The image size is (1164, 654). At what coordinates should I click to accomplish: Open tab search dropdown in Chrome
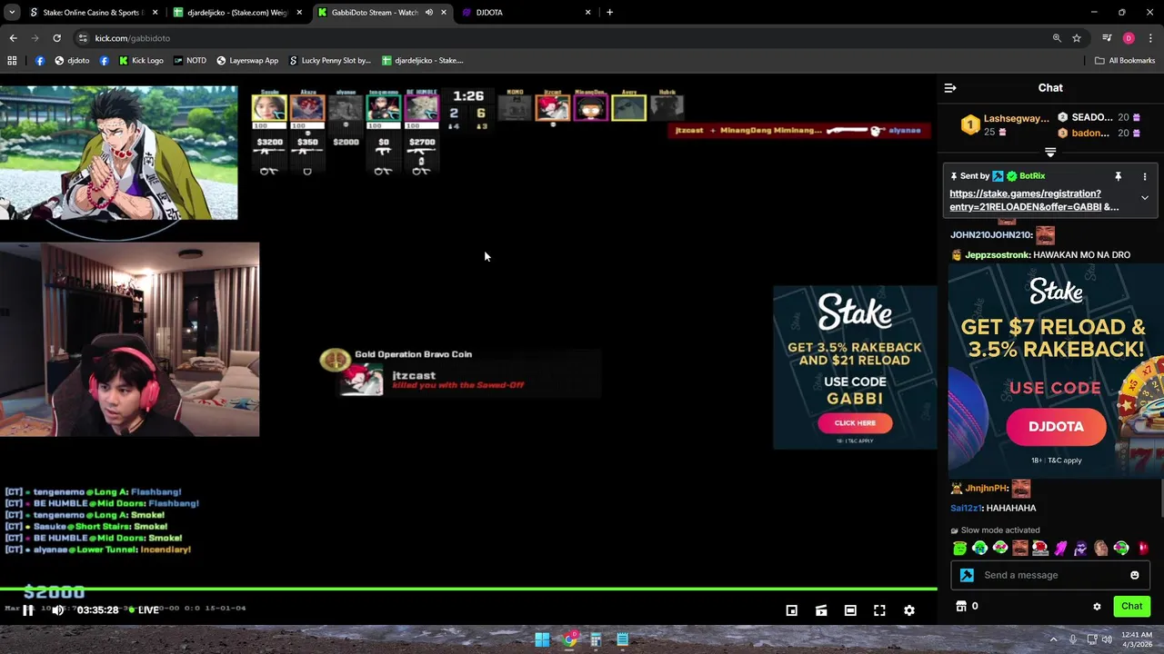(13, 13)
